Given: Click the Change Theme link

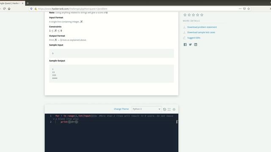Looking at the screenshot, I should pos(121,109).
